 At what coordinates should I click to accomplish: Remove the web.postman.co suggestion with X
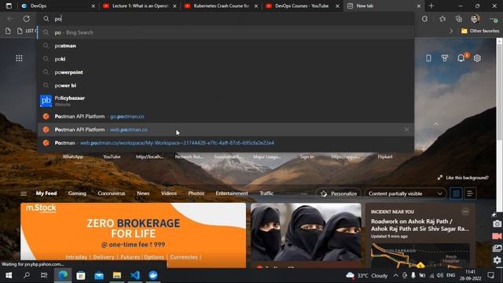click(406, 130)
